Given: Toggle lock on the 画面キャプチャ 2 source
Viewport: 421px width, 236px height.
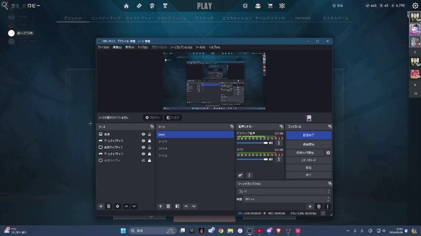Looking at the screenshot, I should click(x=149, y=147).
